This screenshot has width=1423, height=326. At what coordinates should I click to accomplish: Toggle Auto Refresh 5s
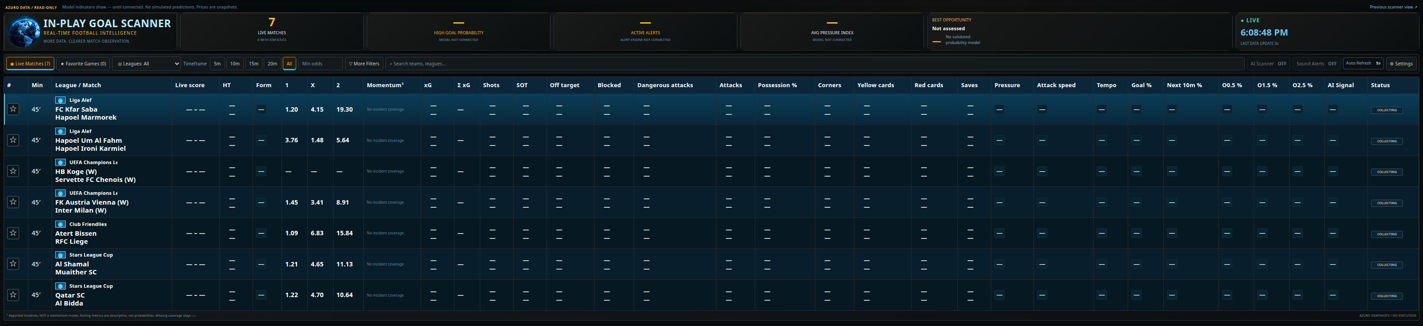coord(1363,63)
